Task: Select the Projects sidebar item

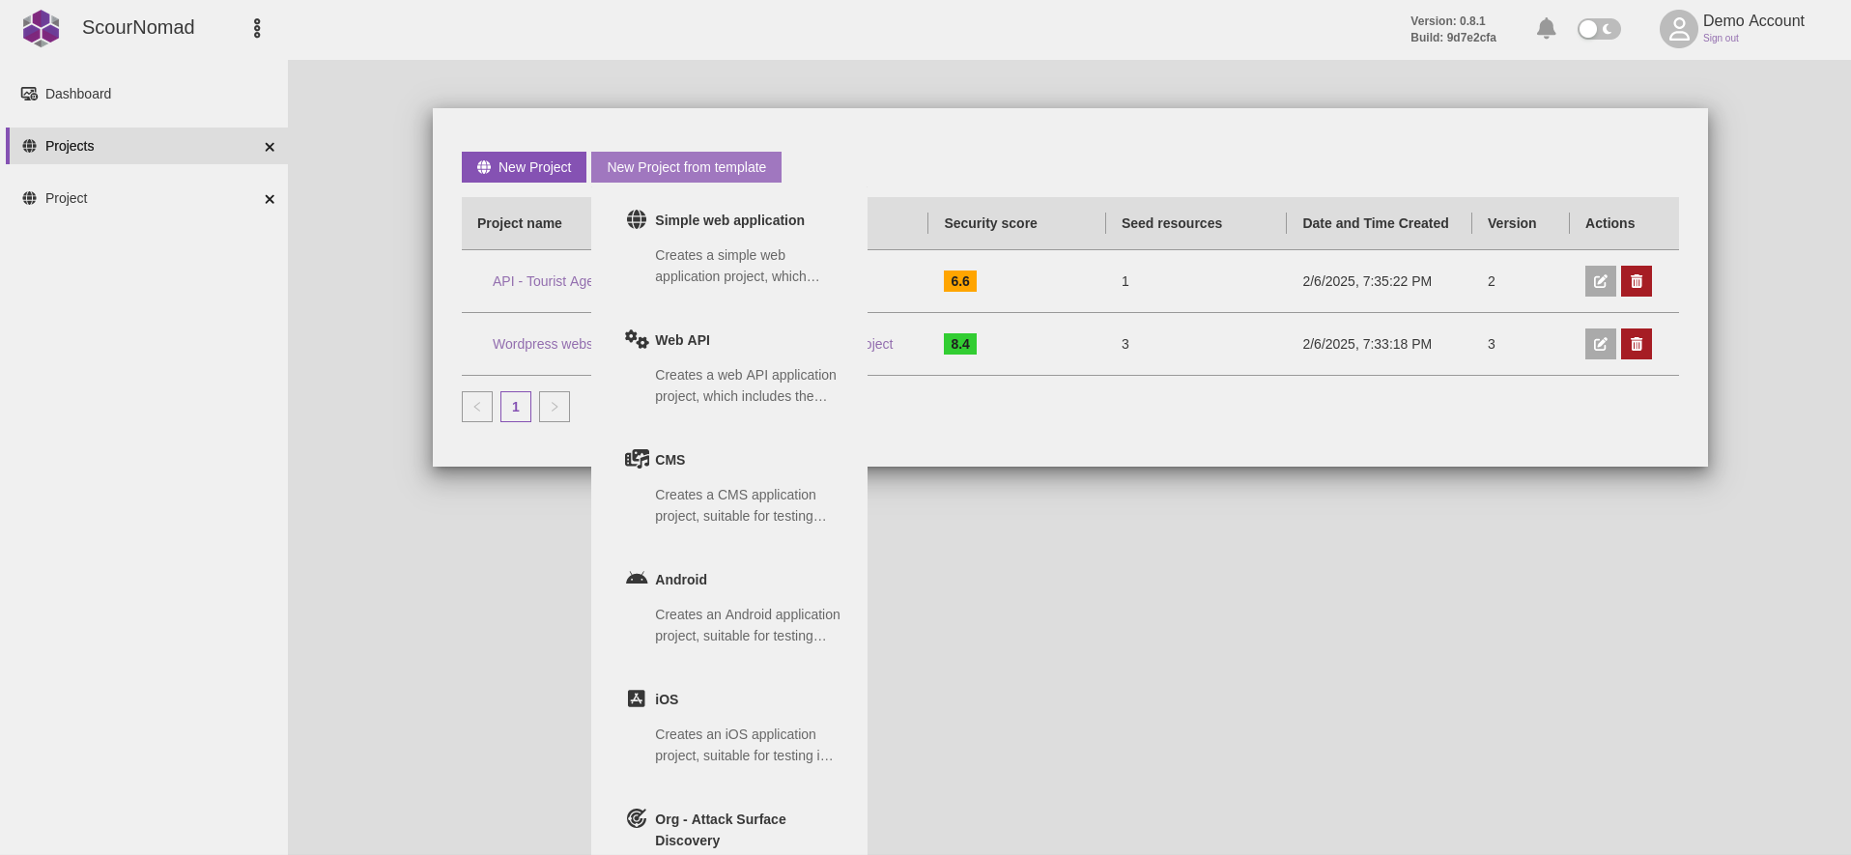Action: click(145, 146)
